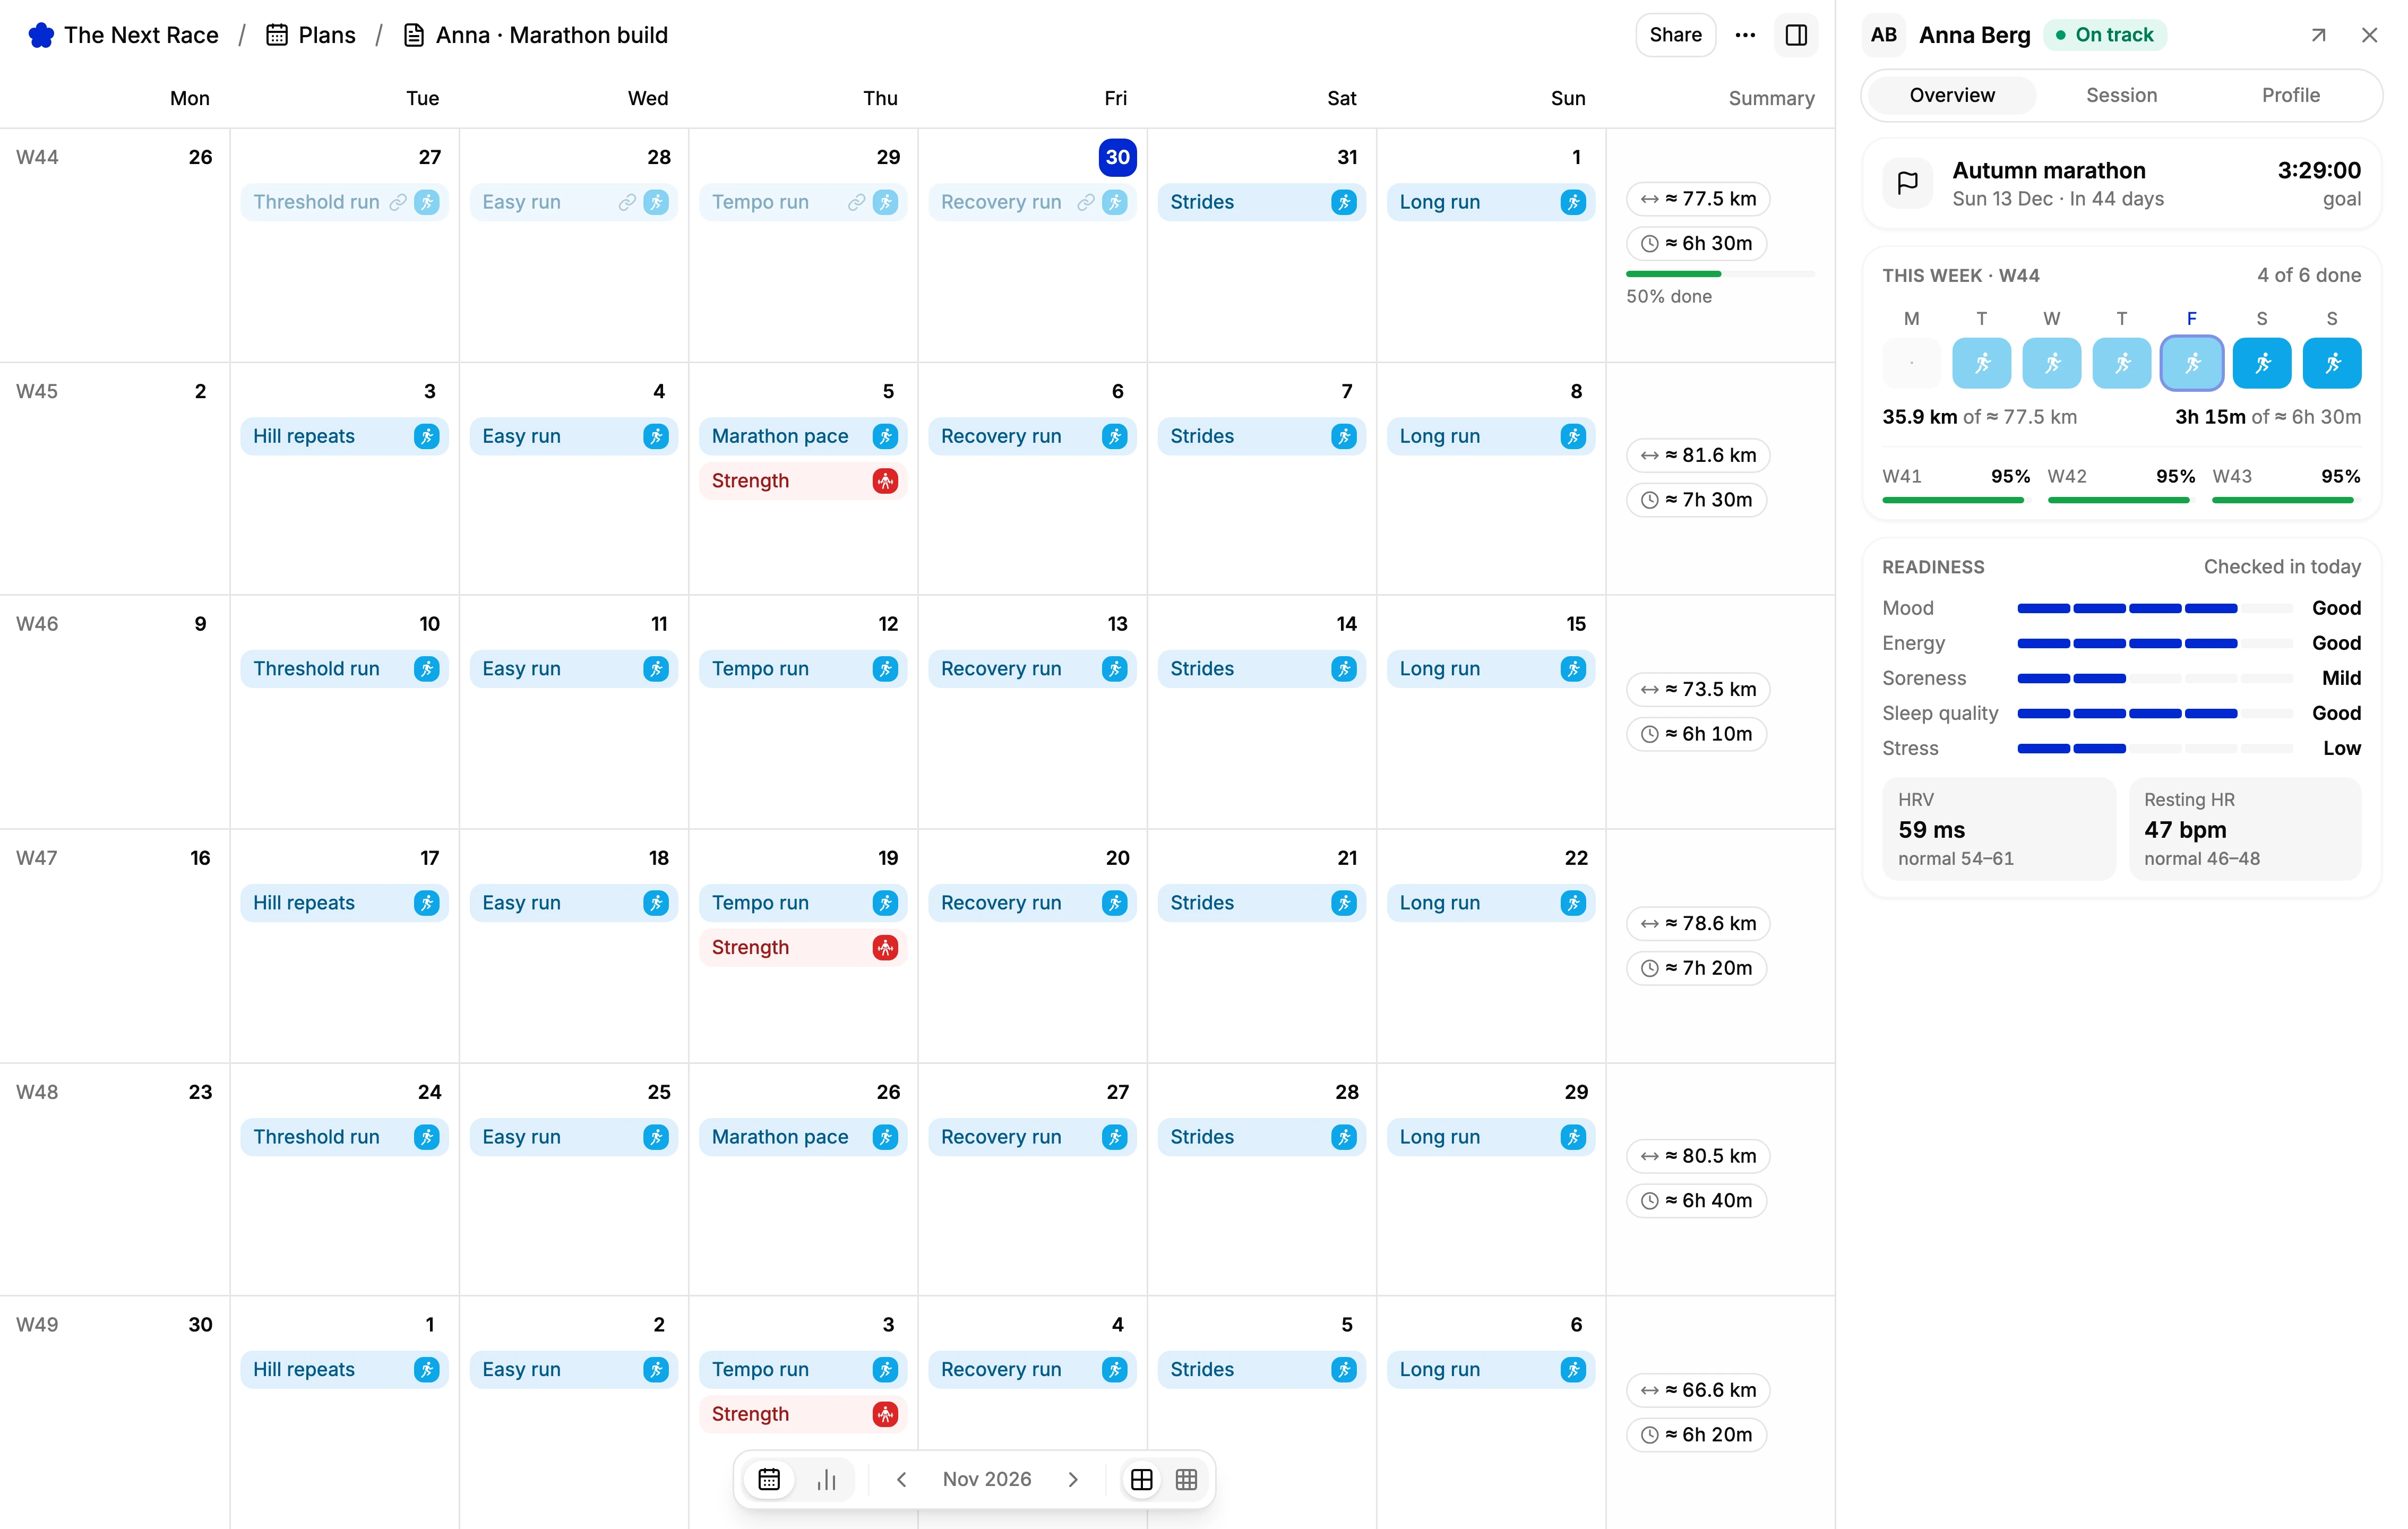Select Sunday tile in This Week strip
Image resolution: width=2408 pixels, height=1529 pixels.
(x=2331, y=363)
